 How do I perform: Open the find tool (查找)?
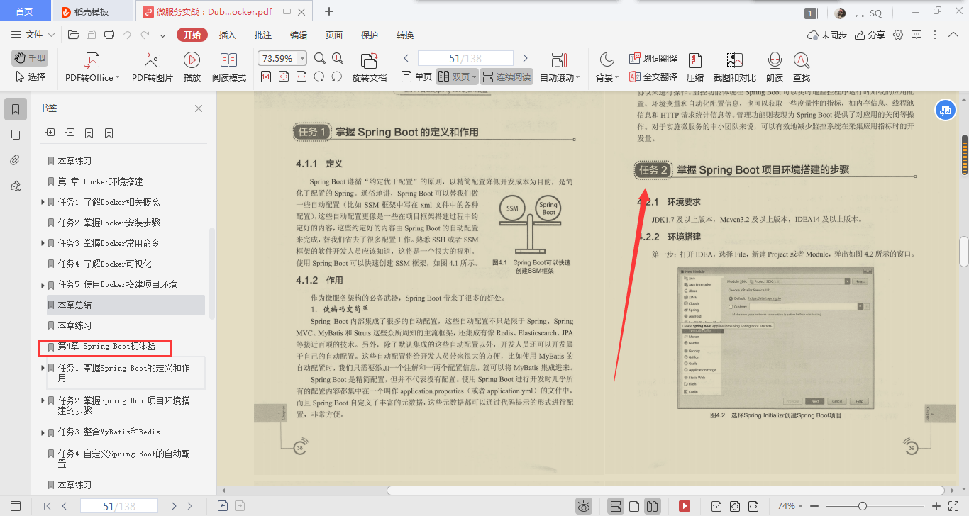click(x=802, y=68)
